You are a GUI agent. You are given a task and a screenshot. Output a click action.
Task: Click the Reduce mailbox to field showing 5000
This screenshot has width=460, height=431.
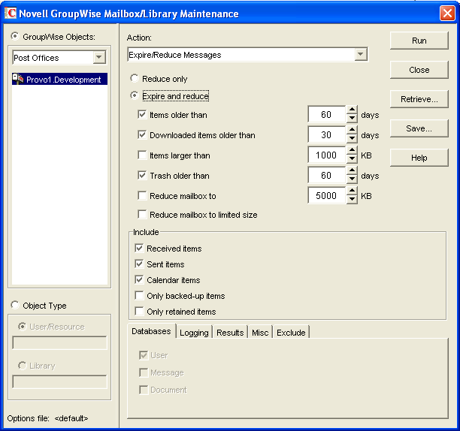coord(327,195)
